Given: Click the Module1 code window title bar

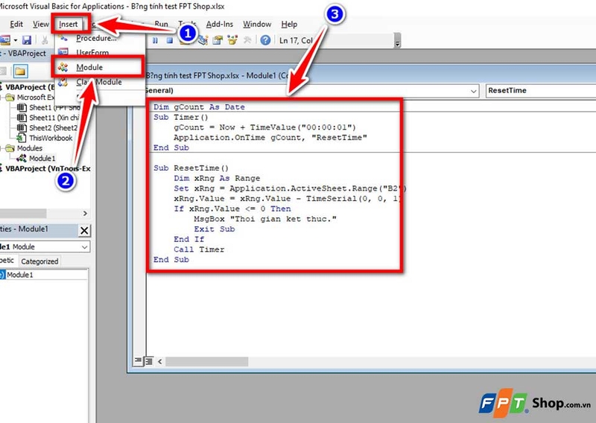Looking at the screenshot, I should pos(369,76).
